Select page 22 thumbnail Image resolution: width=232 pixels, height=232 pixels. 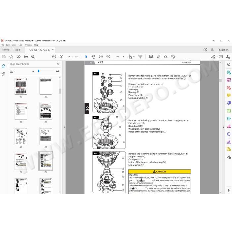click(x=46, y=111)
